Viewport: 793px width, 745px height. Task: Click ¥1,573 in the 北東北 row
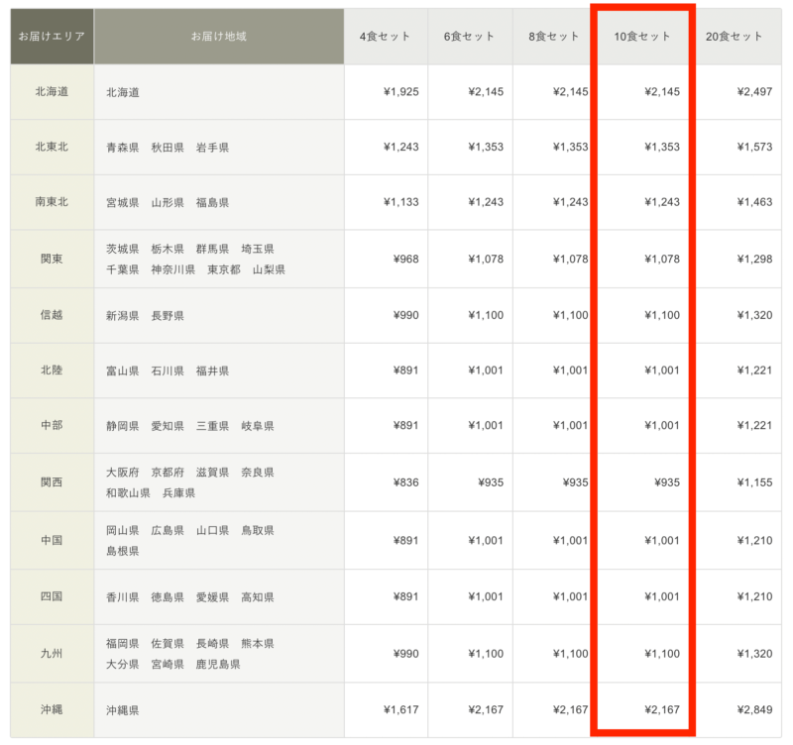pyautogui.click(x=754, y=147)
